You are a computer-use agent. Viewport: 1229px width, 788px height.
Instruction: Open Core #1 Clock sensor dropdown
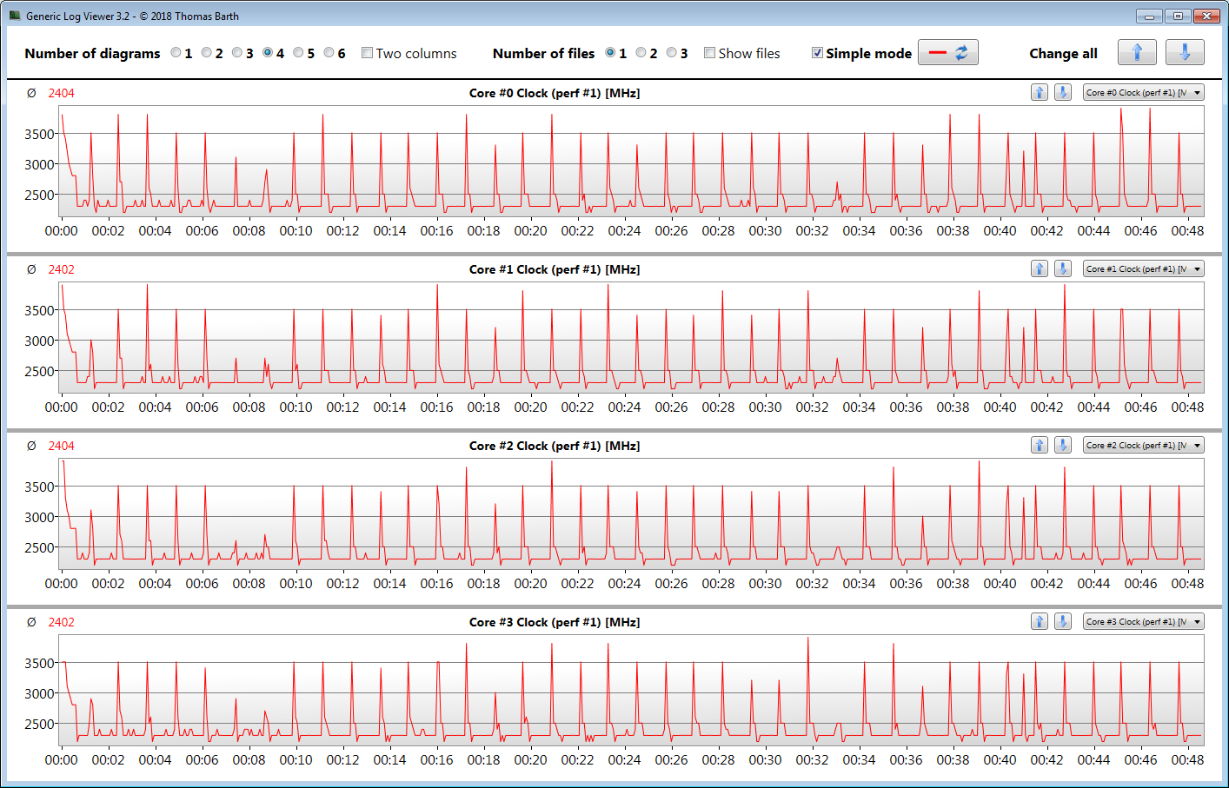pos(1143,268)
